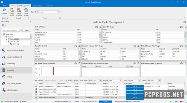This screenshot has width=187, height=103.
Task: Open Hyper-V Management section
Action: [16, 50]
